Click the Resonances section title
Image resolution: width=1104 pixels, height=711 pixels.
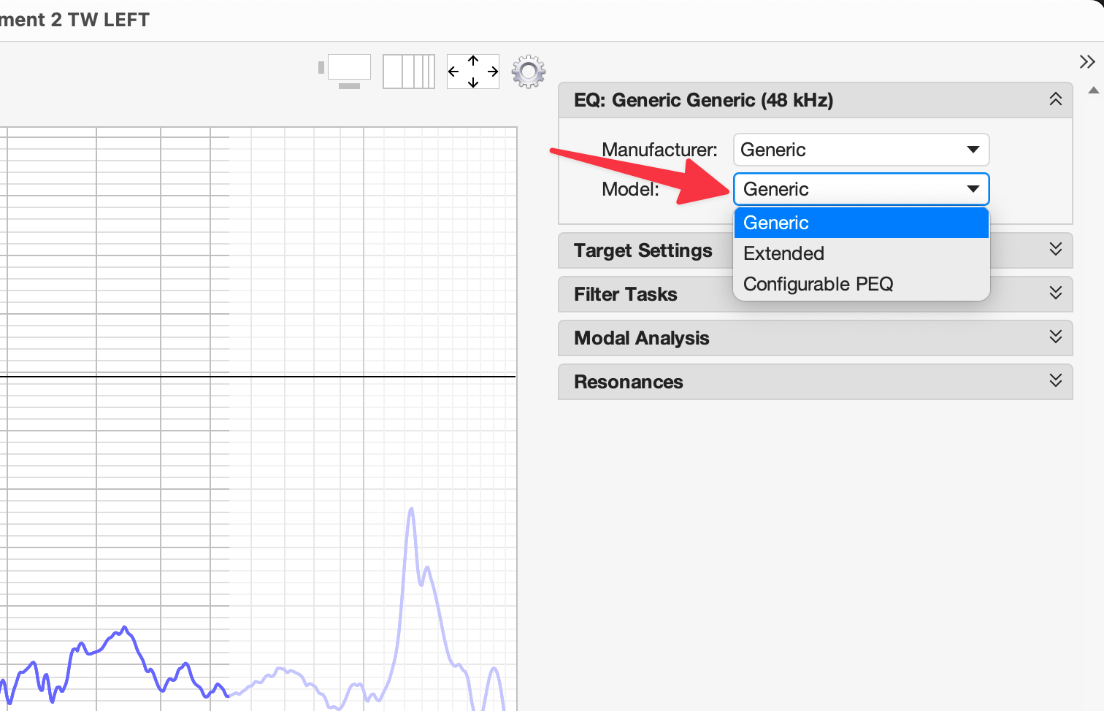tap(628, 382)
